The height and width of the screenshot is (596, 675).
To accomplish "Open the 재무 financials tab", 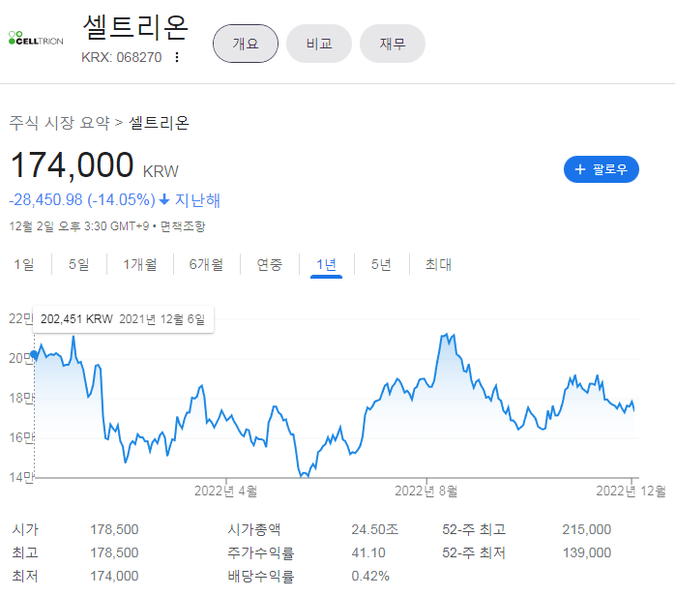I will point(393,44).
